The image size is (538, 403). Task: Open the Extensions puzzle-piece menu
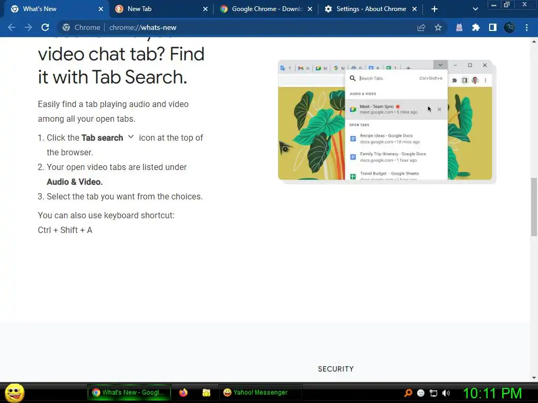coord(476,27)
